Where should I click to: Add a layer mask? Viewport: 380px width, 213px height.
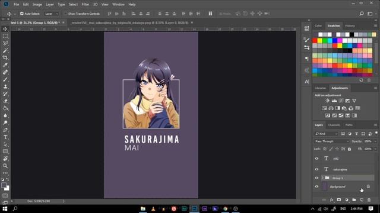point(339,200)
